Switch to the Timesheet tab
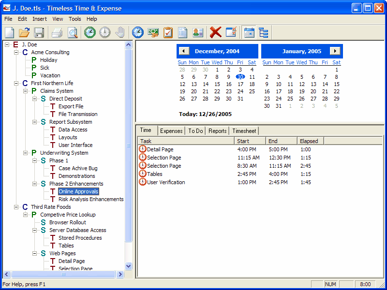387x290 pixels. [244, 131]
